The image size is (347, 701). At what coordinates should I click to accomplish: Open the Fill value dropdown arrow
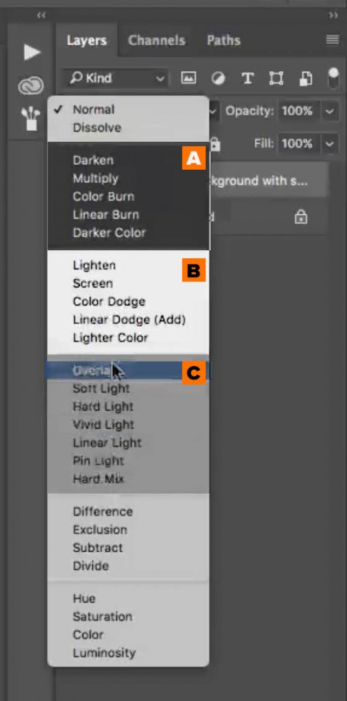point(330,144)
